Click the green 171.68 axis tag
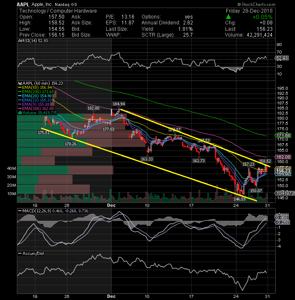295x300 pixels. click(283, 135)
